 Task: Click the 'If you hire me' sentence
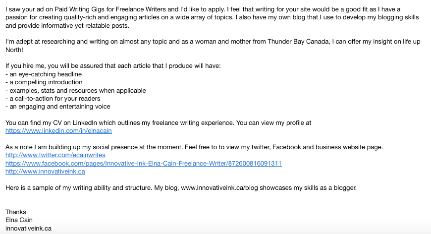pyautogui.click(x=113, y=66)
